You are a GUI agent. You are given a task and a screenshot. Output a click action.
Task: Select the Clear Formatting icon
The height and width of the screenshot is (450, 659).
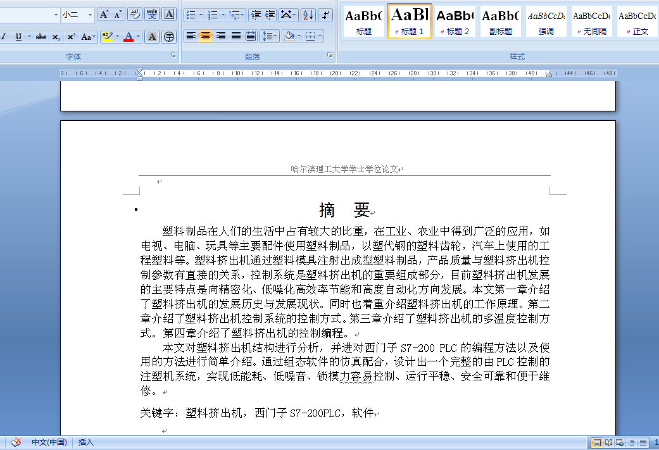click(134, 13)
